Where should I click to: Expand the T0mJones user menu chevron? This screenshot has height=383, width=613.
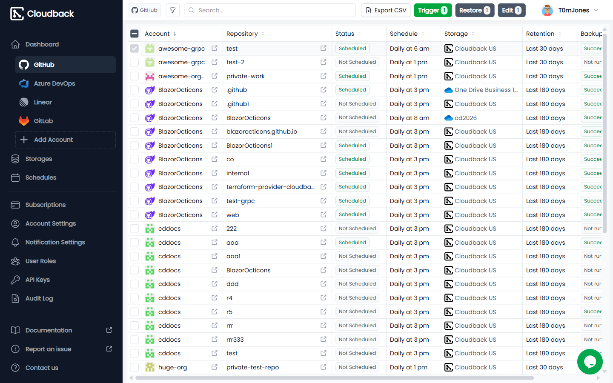click(x=596, y=10)
